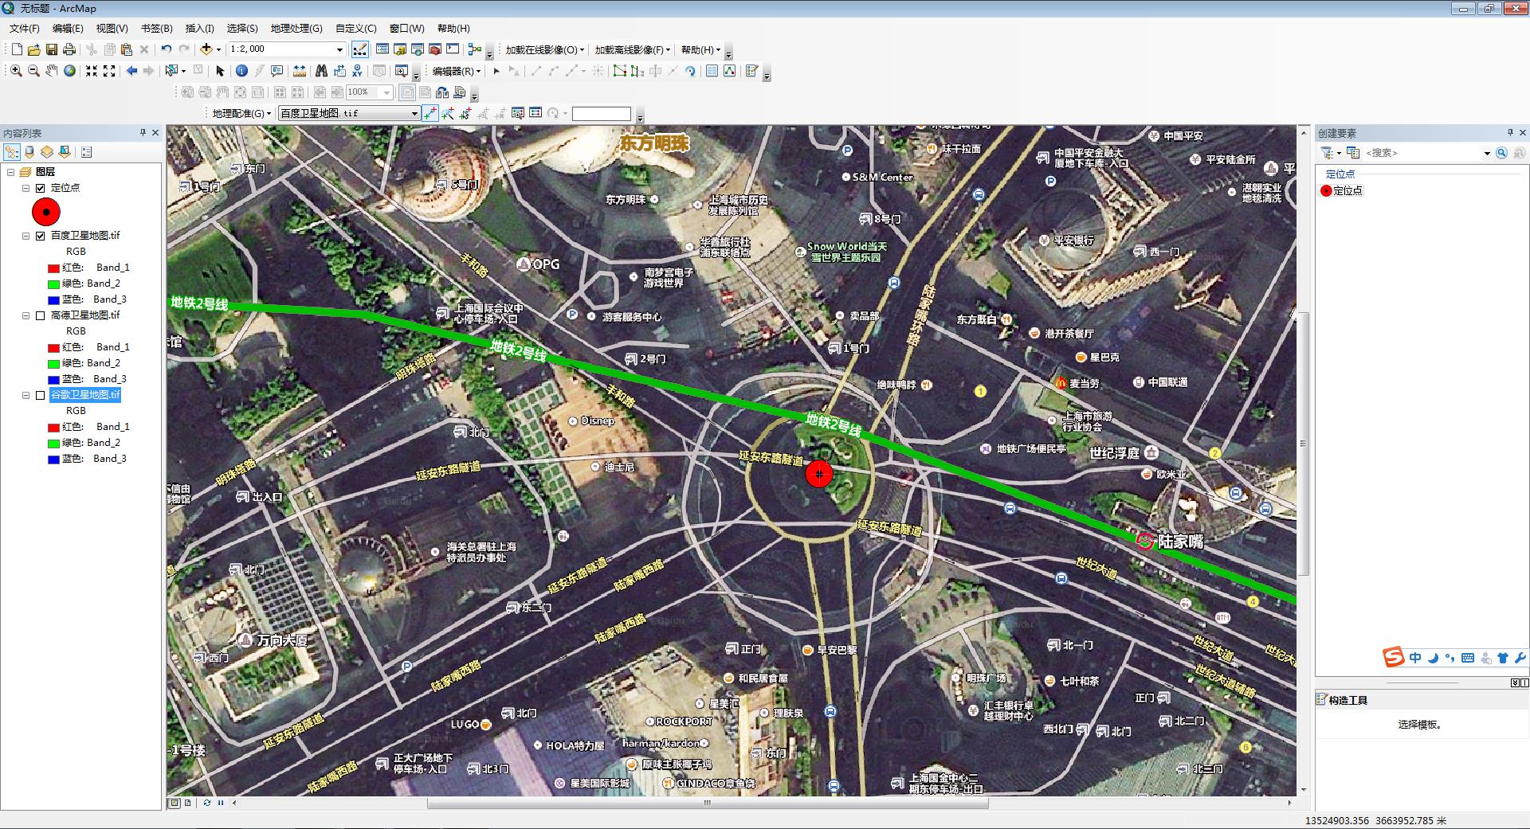Click the 帮助(H) toolbar button

point(700,49)
